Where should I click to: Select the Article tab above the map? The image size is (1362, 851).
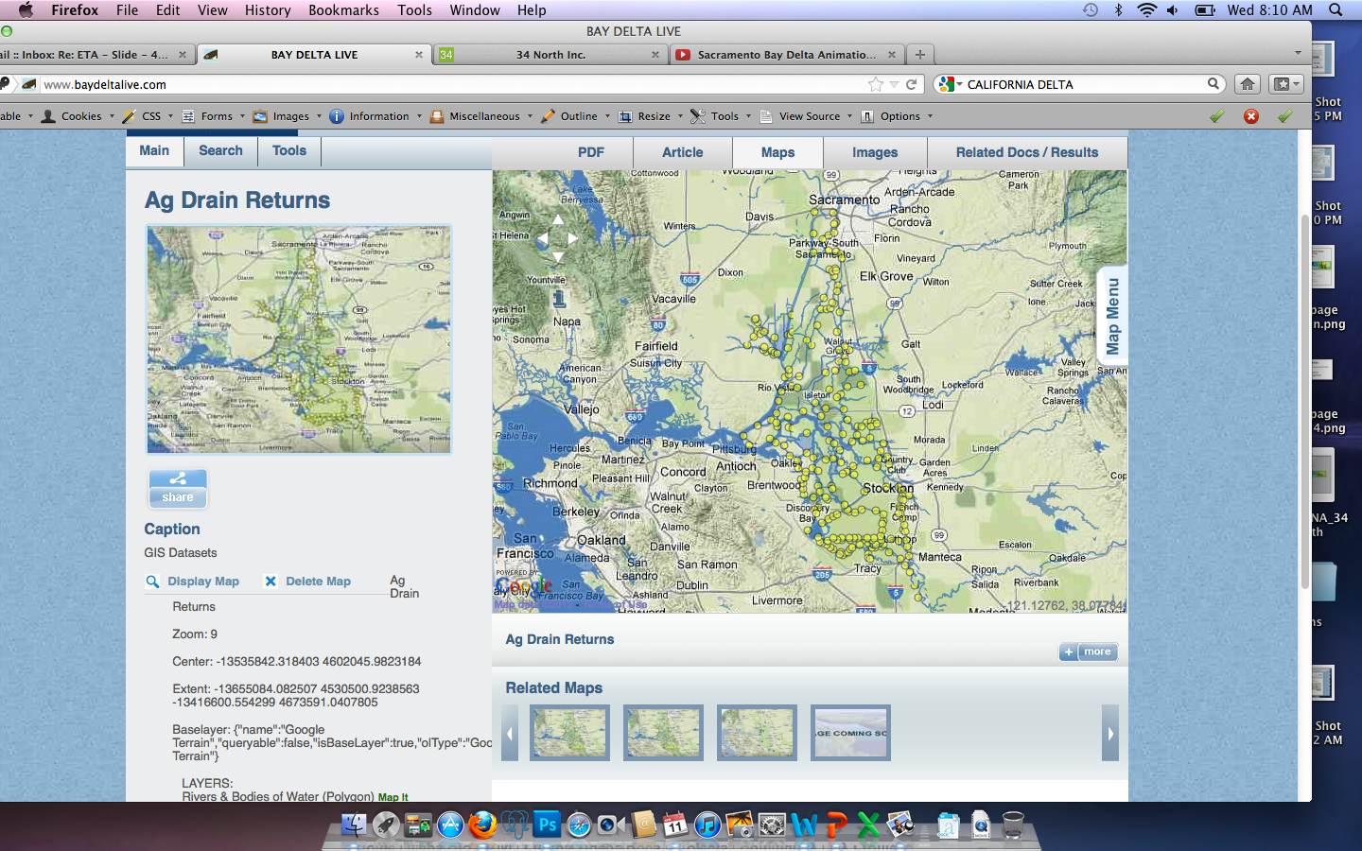click(683, 152)
